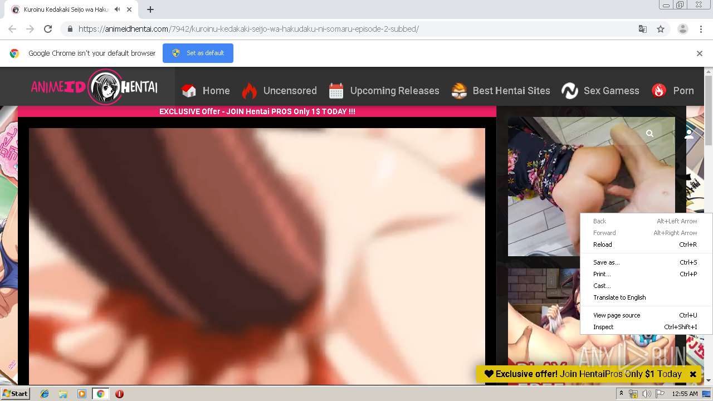Click the pink EXCLUSIVE Offer banner
713x401 pixels.
pos(257,111)
